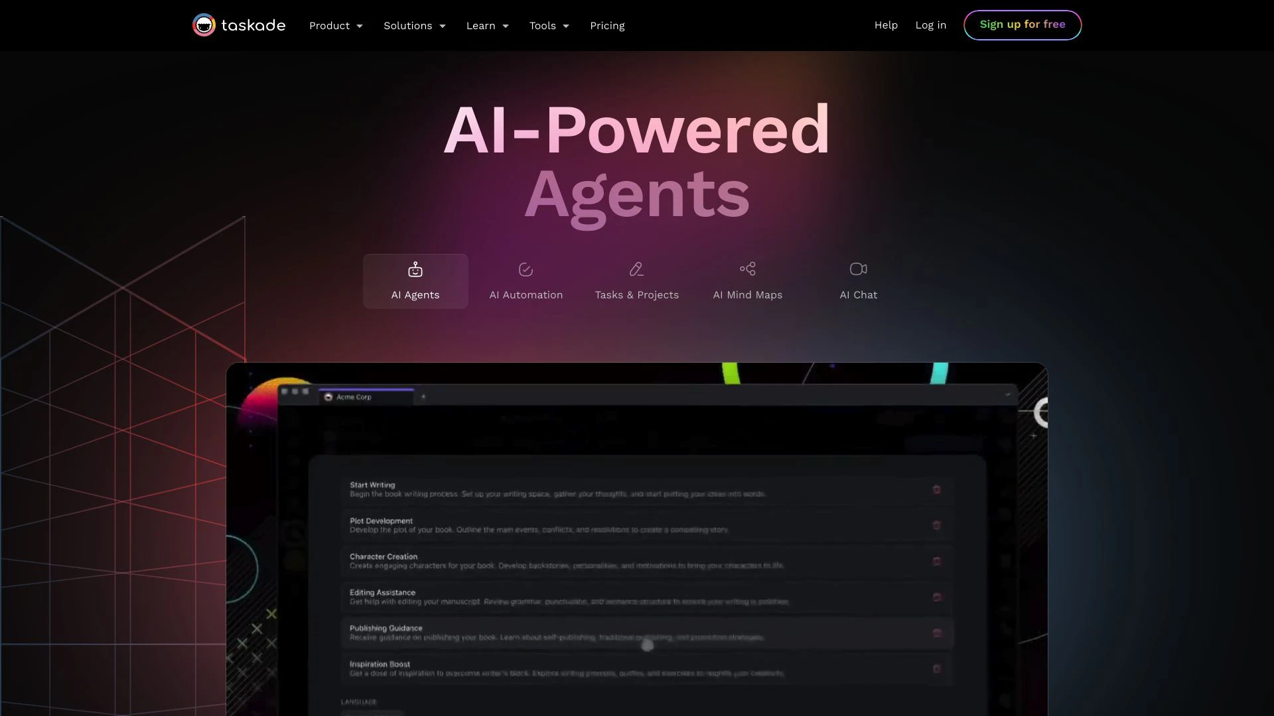Click the Acme Corp workspace icon
The image size is (1274, 716).
(x=328, y=397)
